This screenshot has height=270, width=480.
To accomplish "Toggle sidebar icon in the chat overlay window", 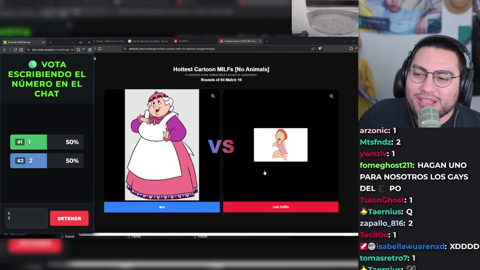I will click(x=21, y=49).
